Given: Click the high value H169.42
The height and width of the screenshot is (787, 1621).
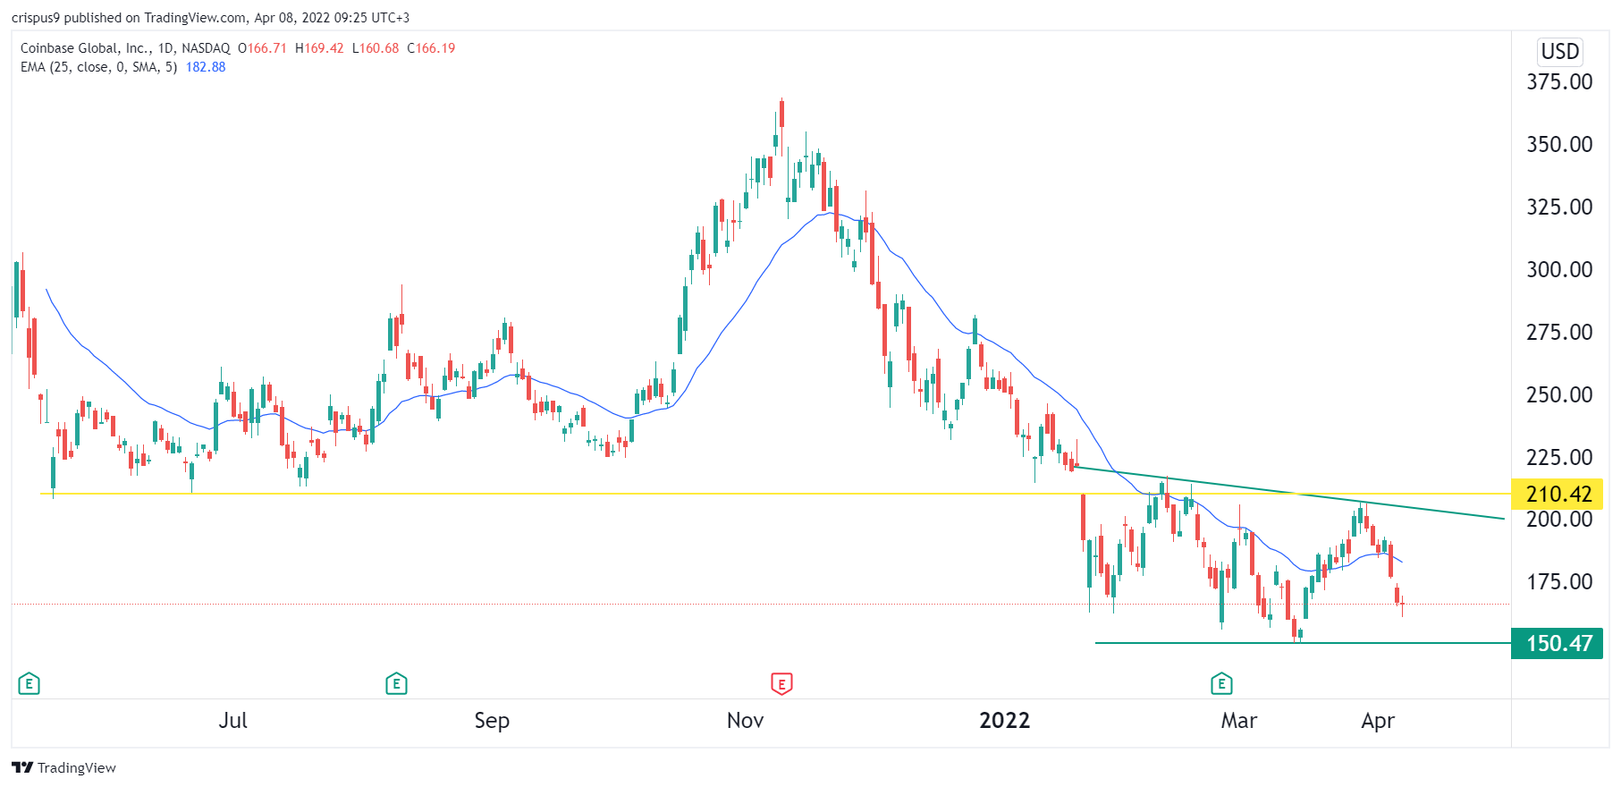Looking at the screenshot, I should point(319,48).
